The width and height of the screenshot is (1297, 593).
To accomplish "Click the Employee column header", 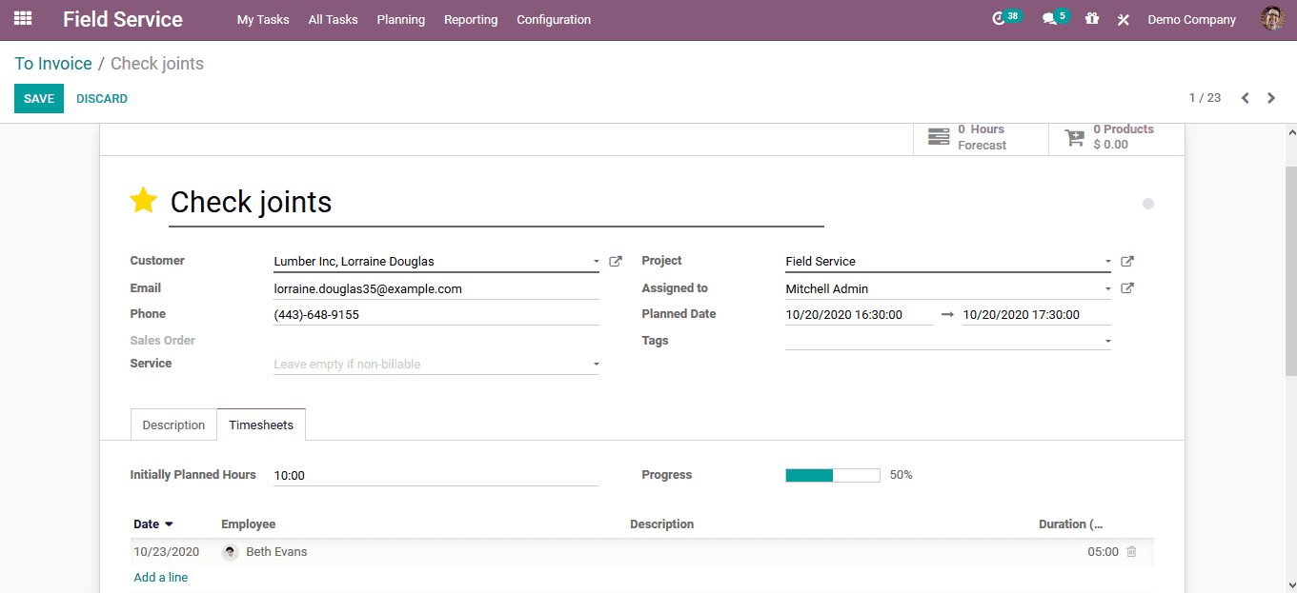I will click(248, 524).
